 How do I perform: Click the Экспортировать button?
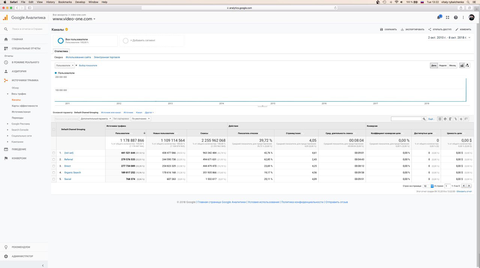click(412, 29)
